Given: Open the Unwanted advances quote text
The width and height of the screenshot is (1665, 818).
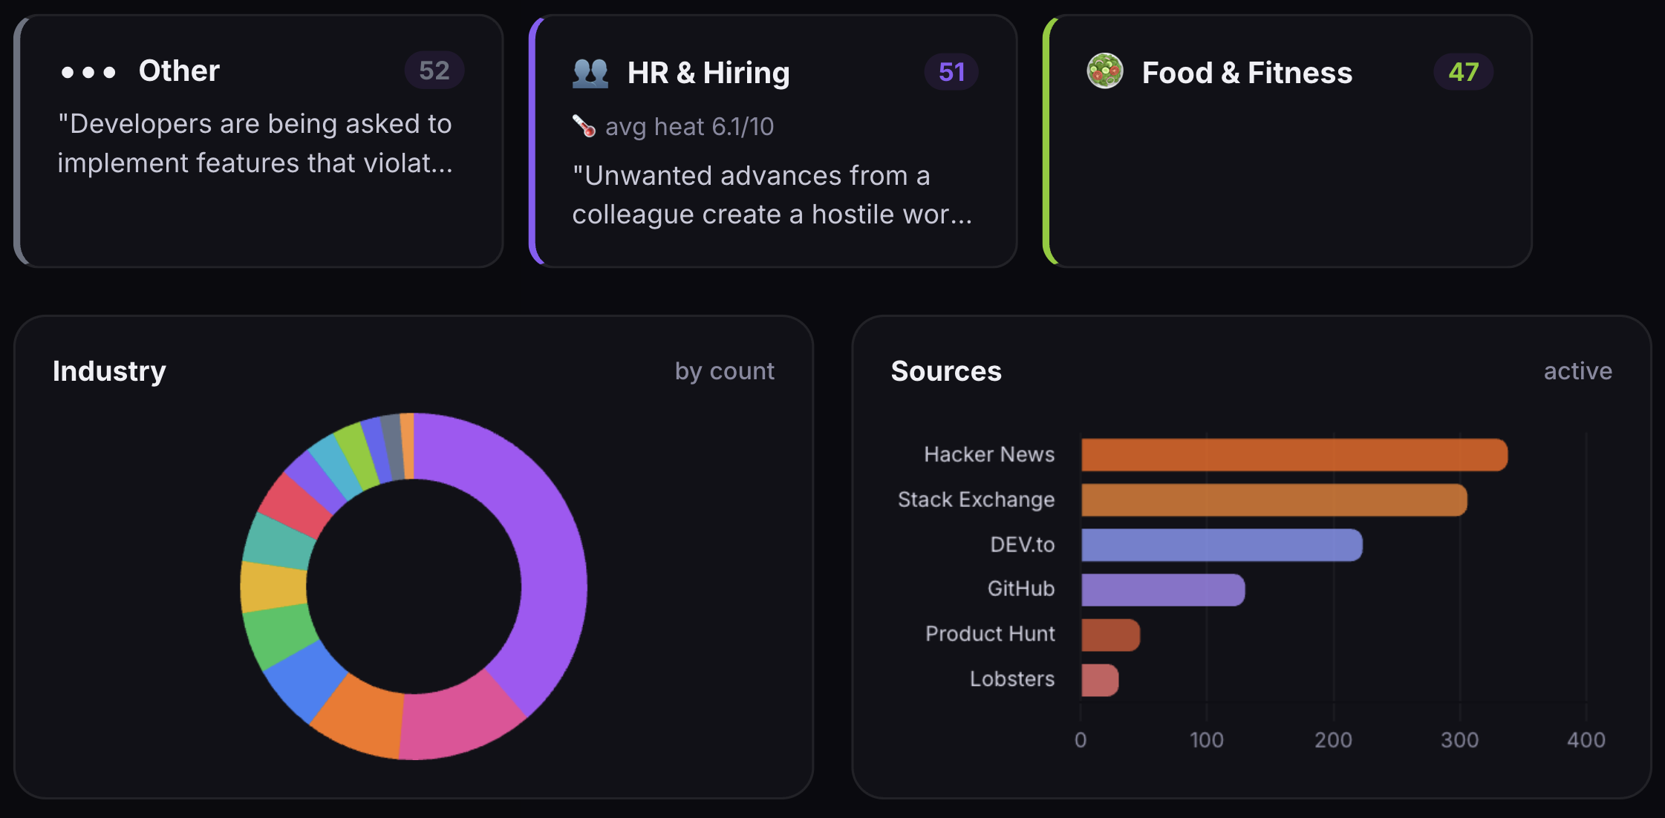Looking at the screenshot, I should [x=772, y=195].
